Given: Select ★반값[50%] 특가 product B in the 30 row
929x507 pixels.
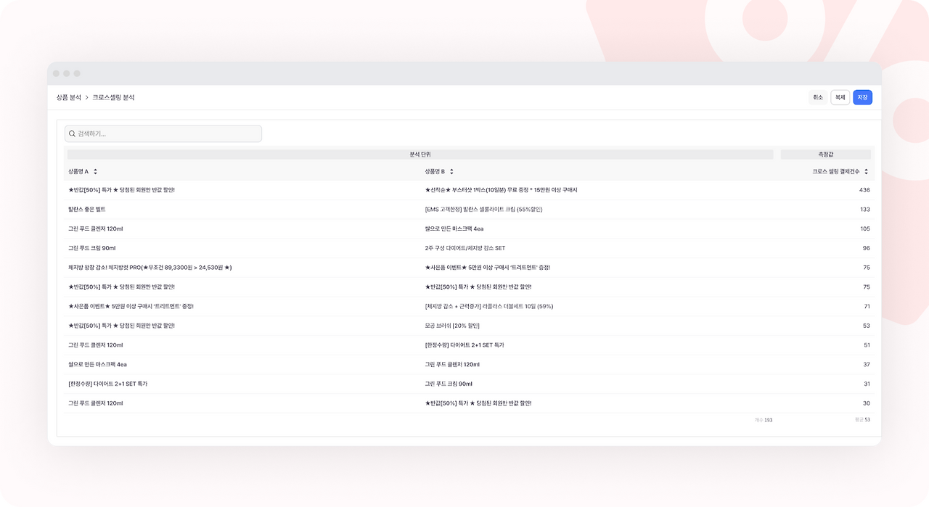Looking at the screenshot, I should (478, 403).
